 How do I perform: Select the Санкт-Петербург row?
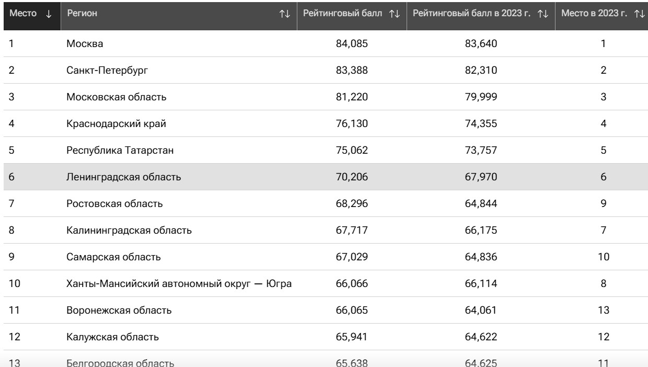click(x=324, y=71)
